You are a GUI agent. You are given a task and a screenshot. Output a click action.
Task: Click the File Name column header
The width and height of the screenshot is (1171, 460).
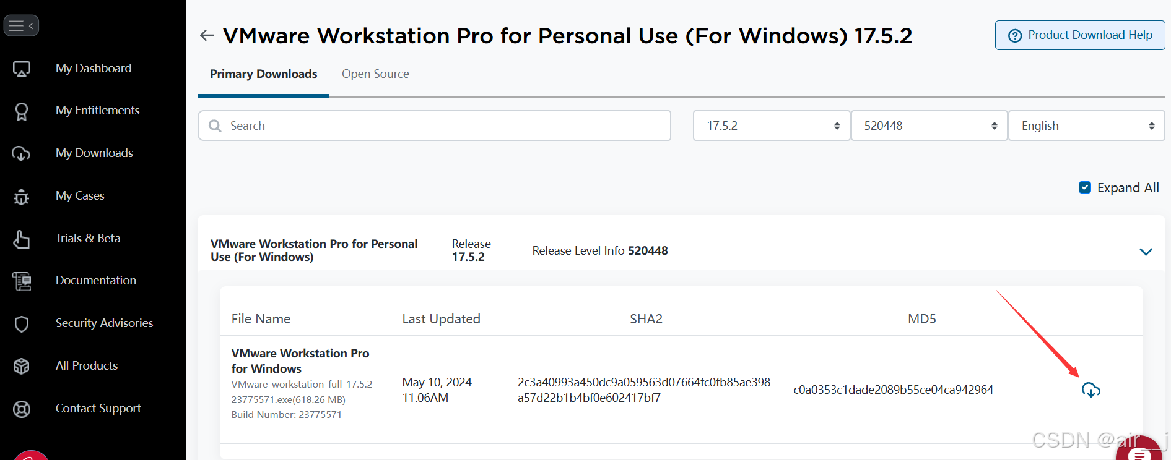(x=261, y=319)
